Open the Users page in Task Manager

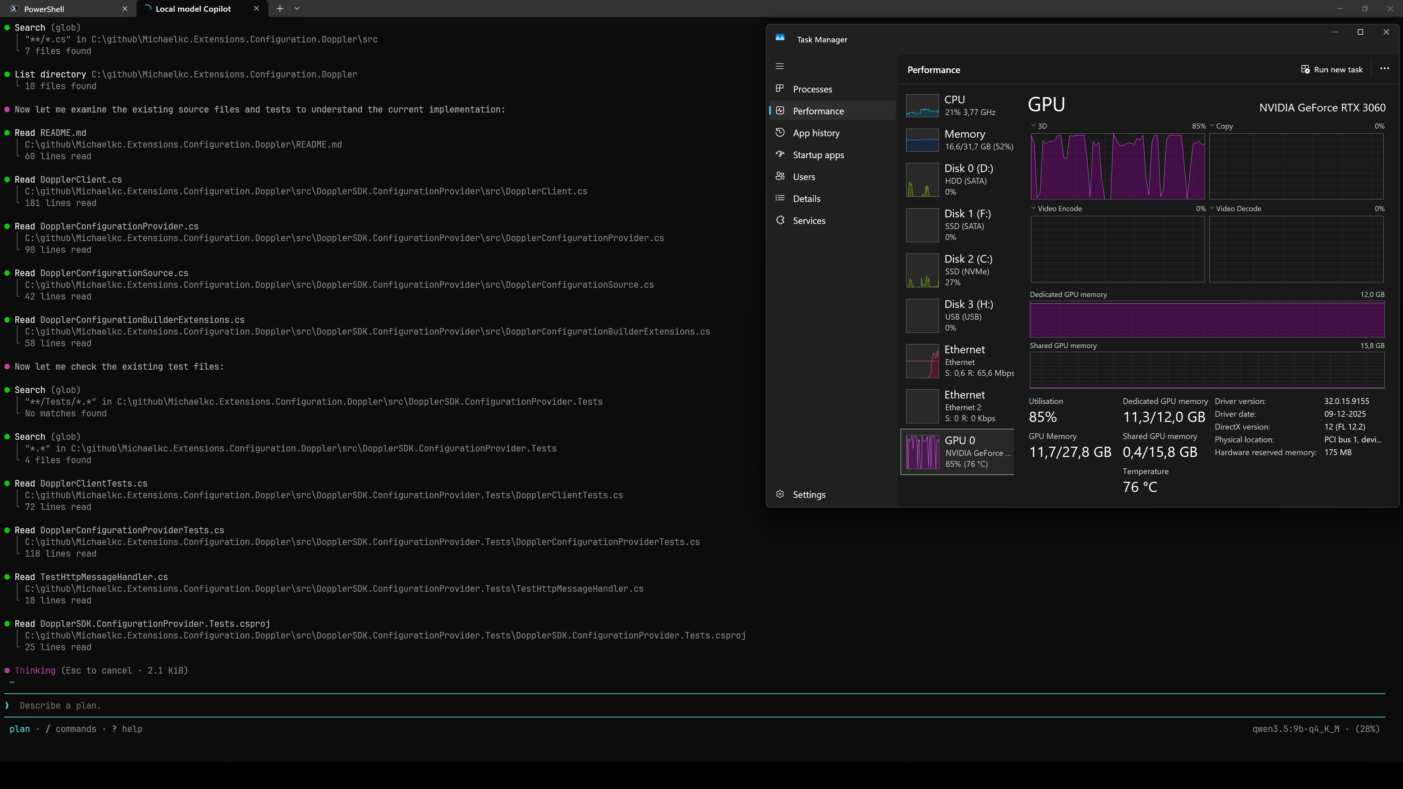pyautogui.click(x=833, y=176)
